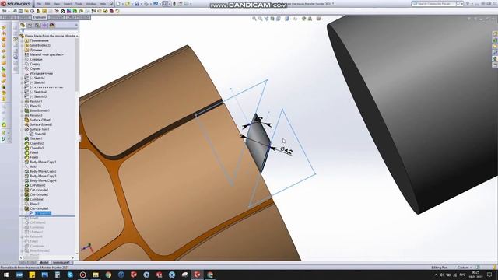The width and height of the screenshot is (498, 280).
Task: Select Material <not specified> item
Action: click(x=47, y=54)
